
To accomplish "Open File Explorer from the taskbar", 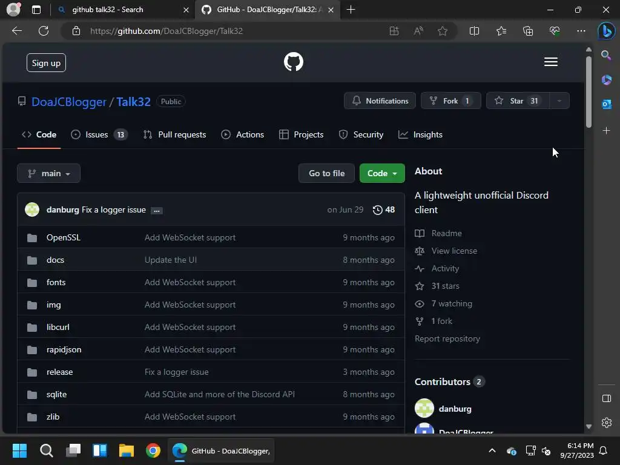I will click(x=127, y=450).
